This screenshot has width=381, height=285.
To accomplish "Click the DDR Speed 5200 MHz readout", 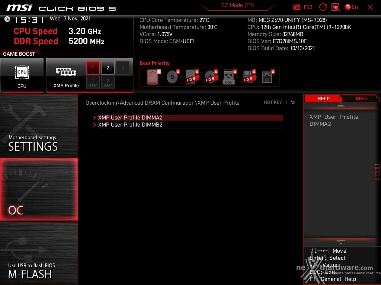I will (x=59, y=41).
